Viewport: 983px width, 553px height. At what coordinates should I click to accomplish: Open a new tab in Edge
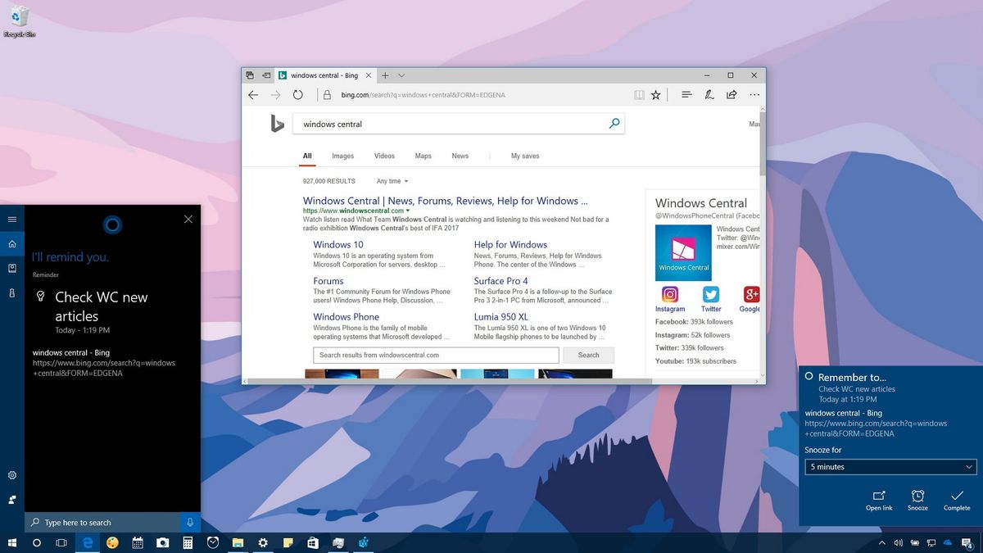coord(385,75)
